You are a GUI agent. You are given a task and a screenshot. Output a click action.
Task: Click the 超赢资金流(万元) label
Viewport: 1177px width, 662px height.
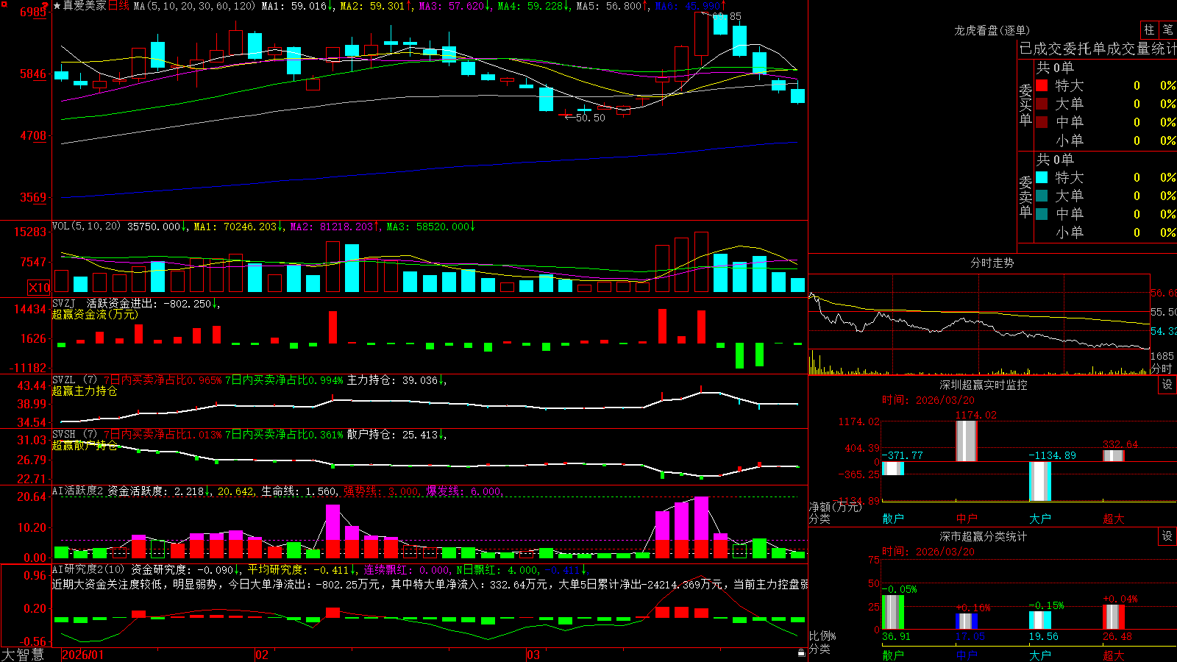click(95, 314)
